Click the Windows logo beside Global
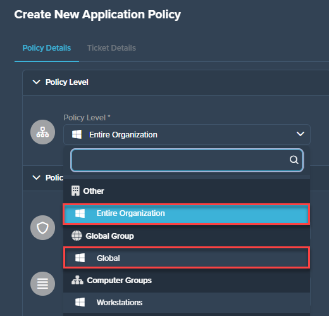This screenshot has width=329, height=316. click(80, 258)
